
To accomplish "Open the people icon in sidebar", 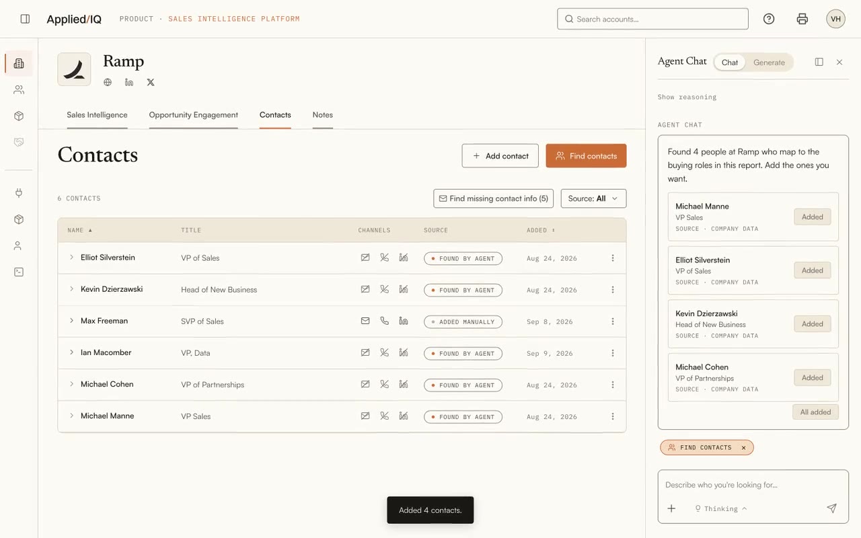I will point(19,89).
